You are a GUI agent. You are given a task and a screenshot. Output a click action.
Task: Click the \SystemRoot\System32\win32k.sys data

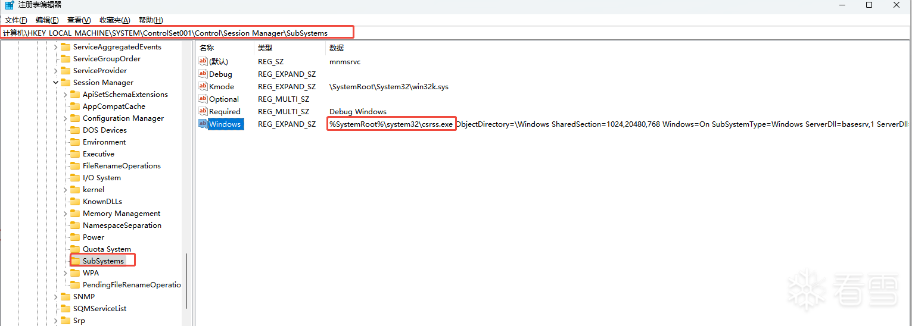[389, 87]
